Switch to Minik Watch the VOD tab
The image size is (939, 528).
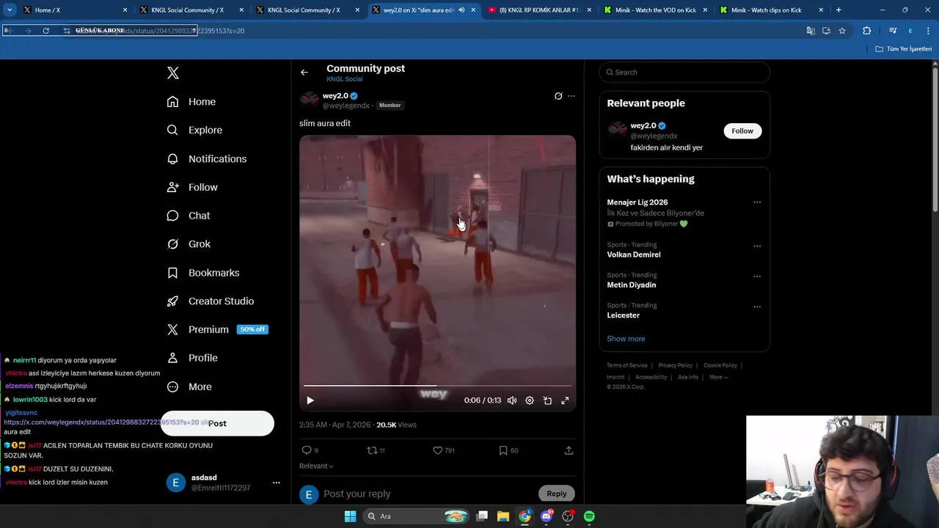click(x=655, y=10)
